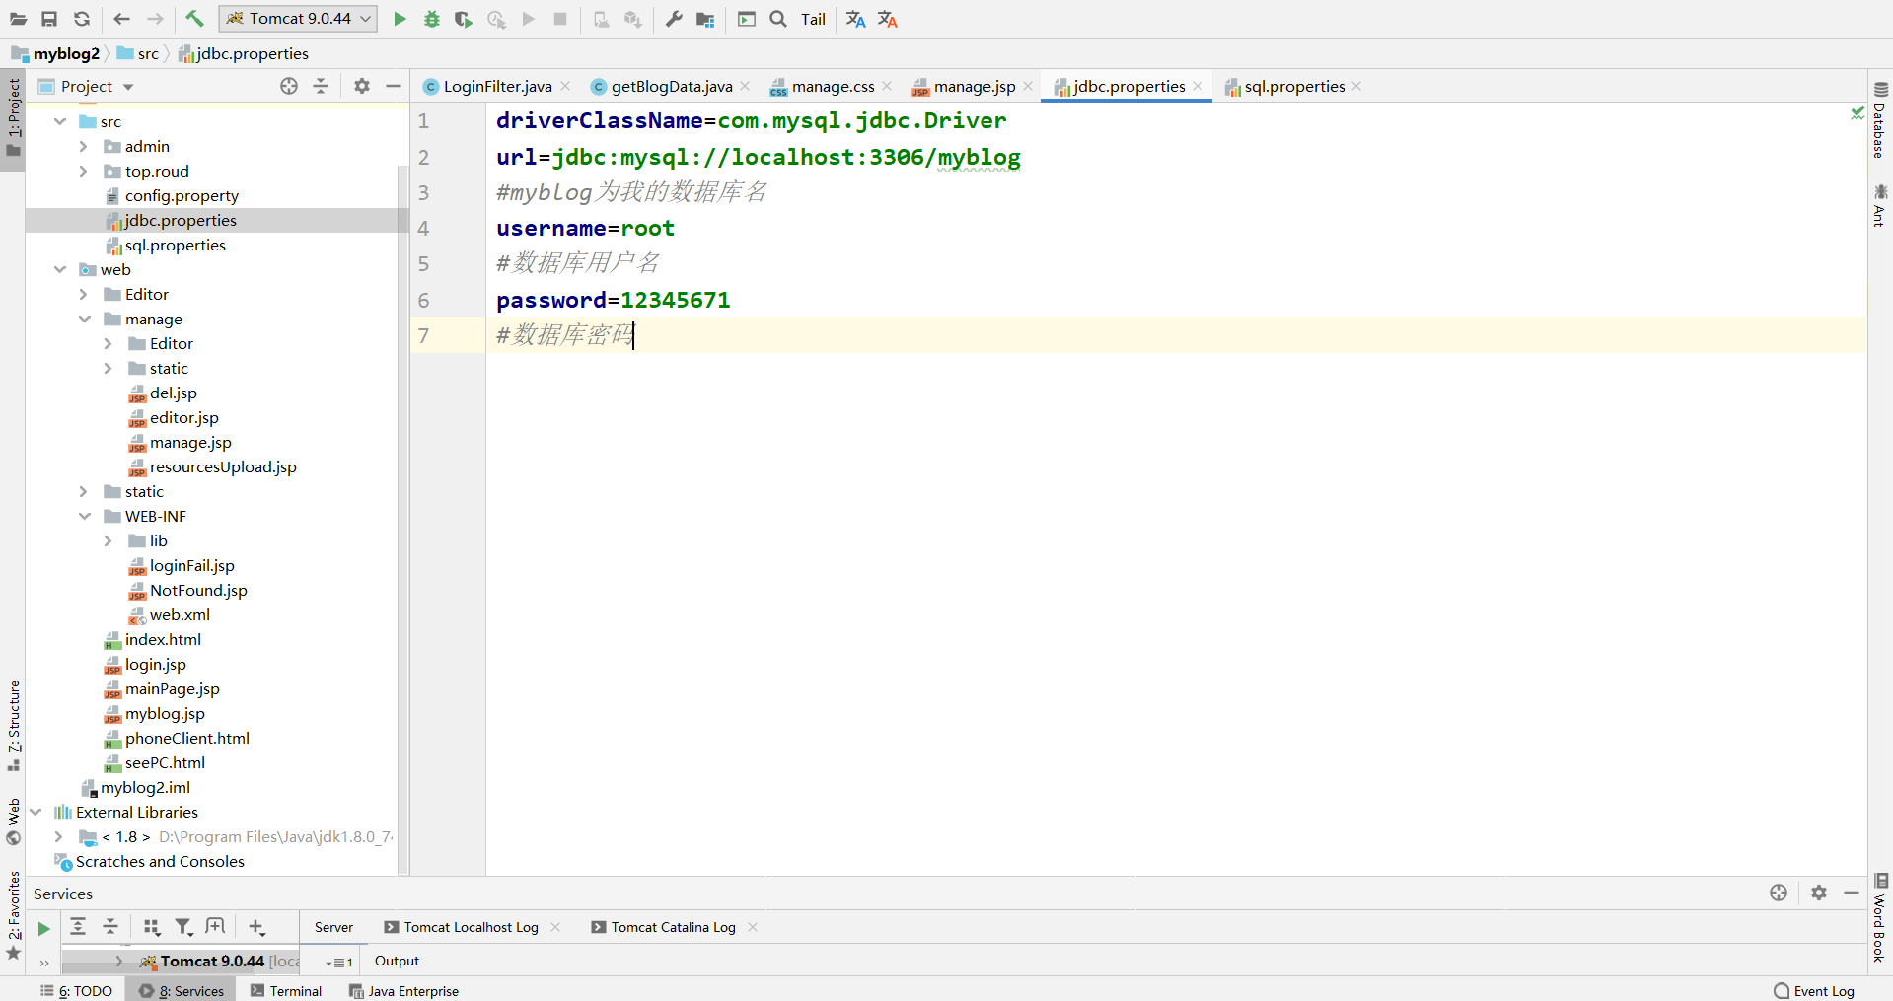Expand the lib folder
1893x1001 pixels.
[108, 540]
